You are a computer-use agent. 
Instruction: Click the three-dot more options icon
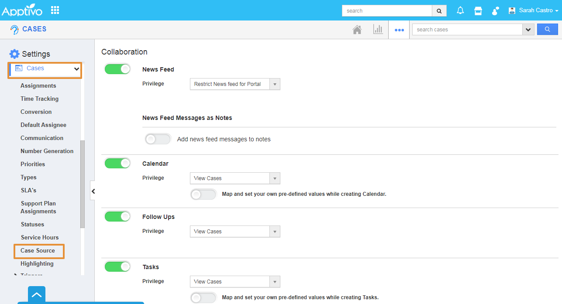(x=399, y=30)
